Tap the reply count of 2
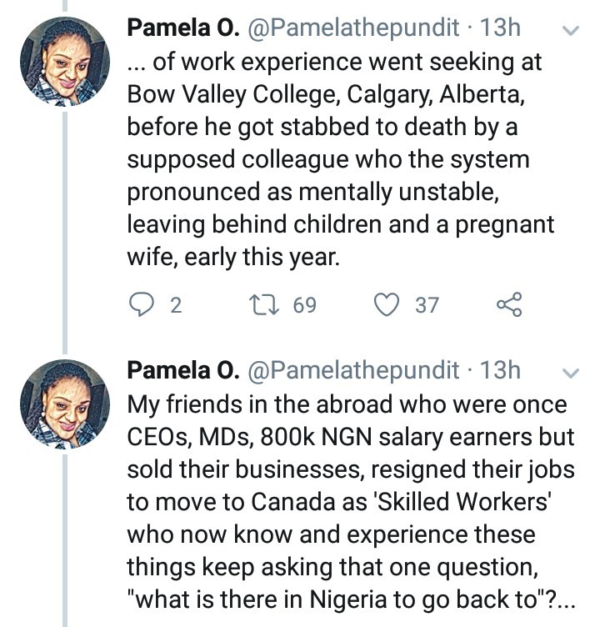 [177, 305]
